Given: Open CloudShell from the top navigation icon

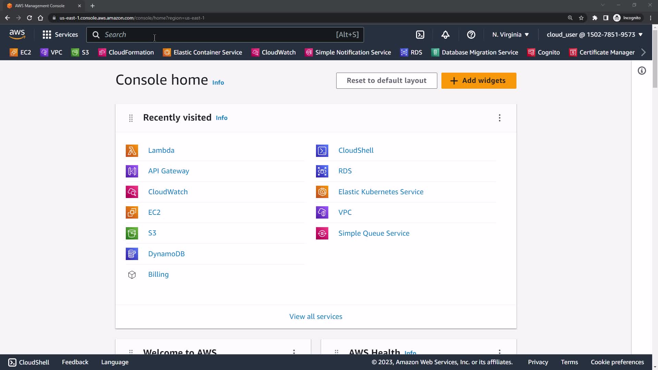Looking at the screenshot, I should (420, 35).
